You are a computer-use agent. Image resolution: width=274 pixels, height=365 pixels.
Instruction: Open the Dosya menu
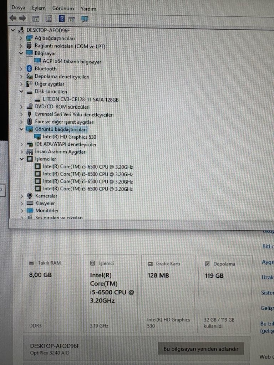(x=19, y=8)
